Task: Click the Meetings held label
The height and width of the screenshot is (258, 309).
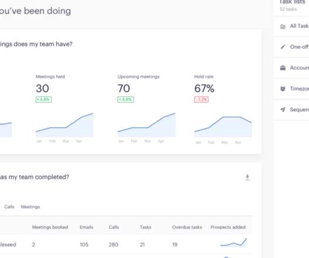Action: pyautogui.click(x=50, y=76)
